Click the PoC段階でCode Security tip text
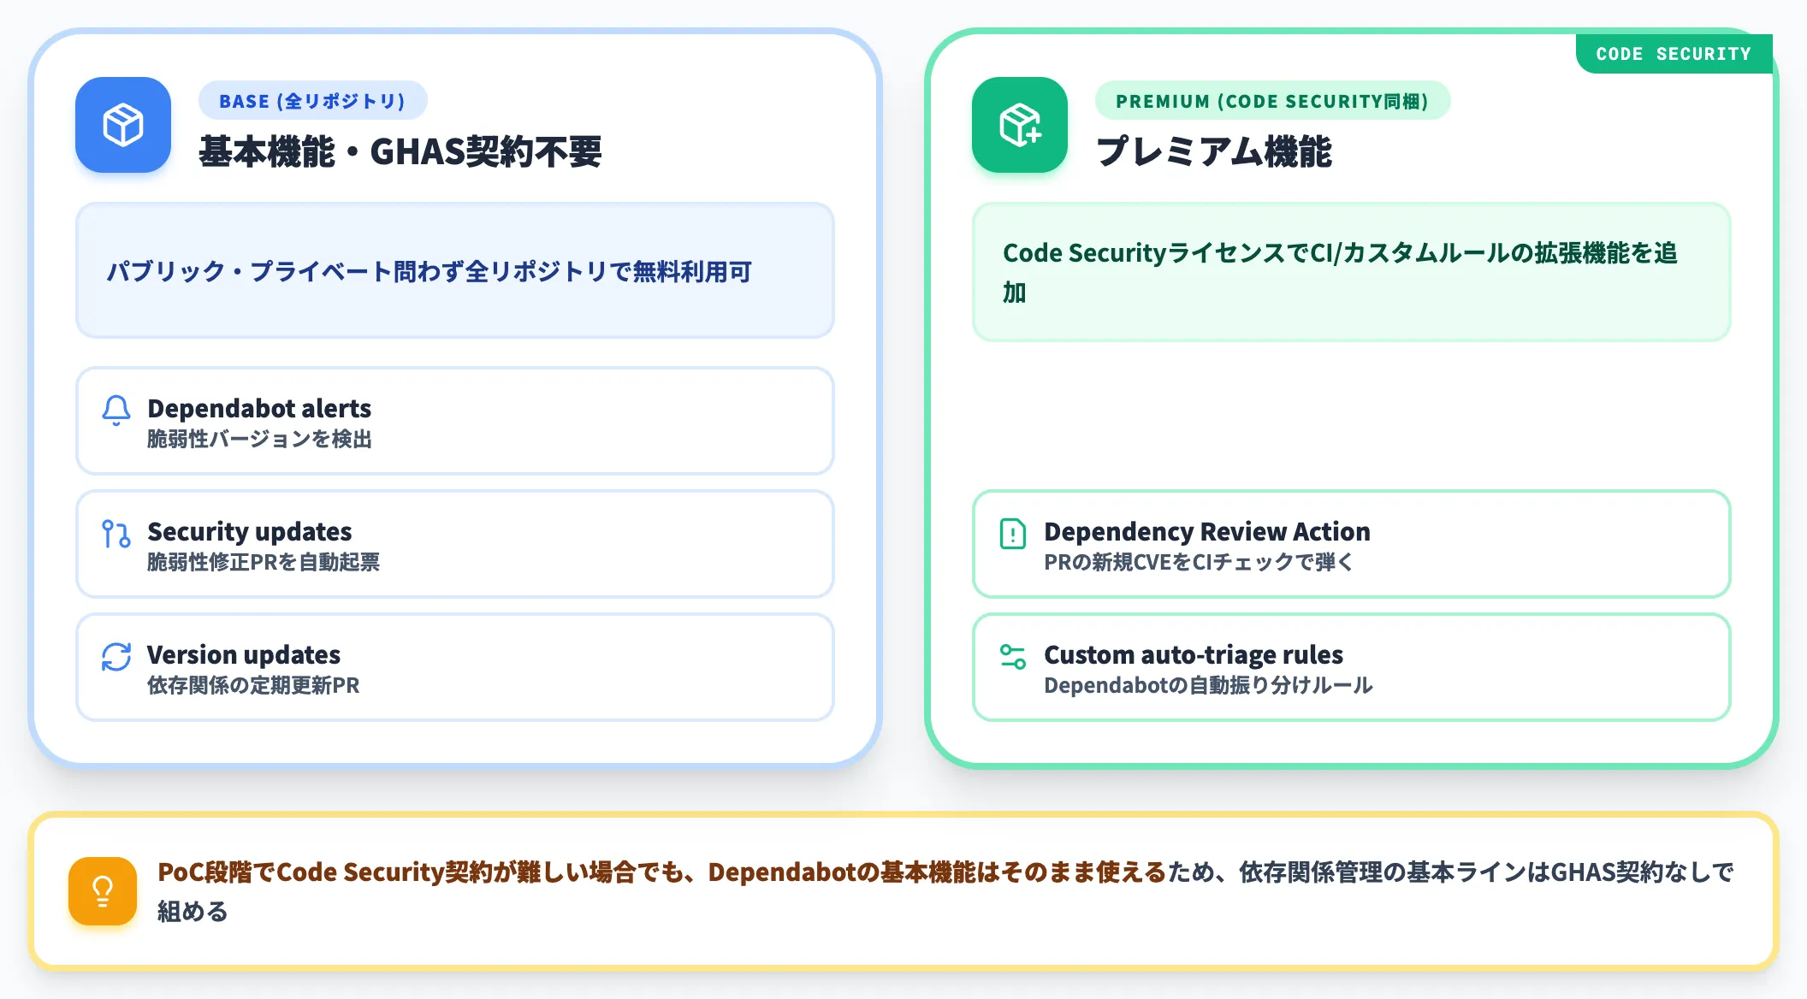The image size is (1807, 999). [x=945, y=891]
